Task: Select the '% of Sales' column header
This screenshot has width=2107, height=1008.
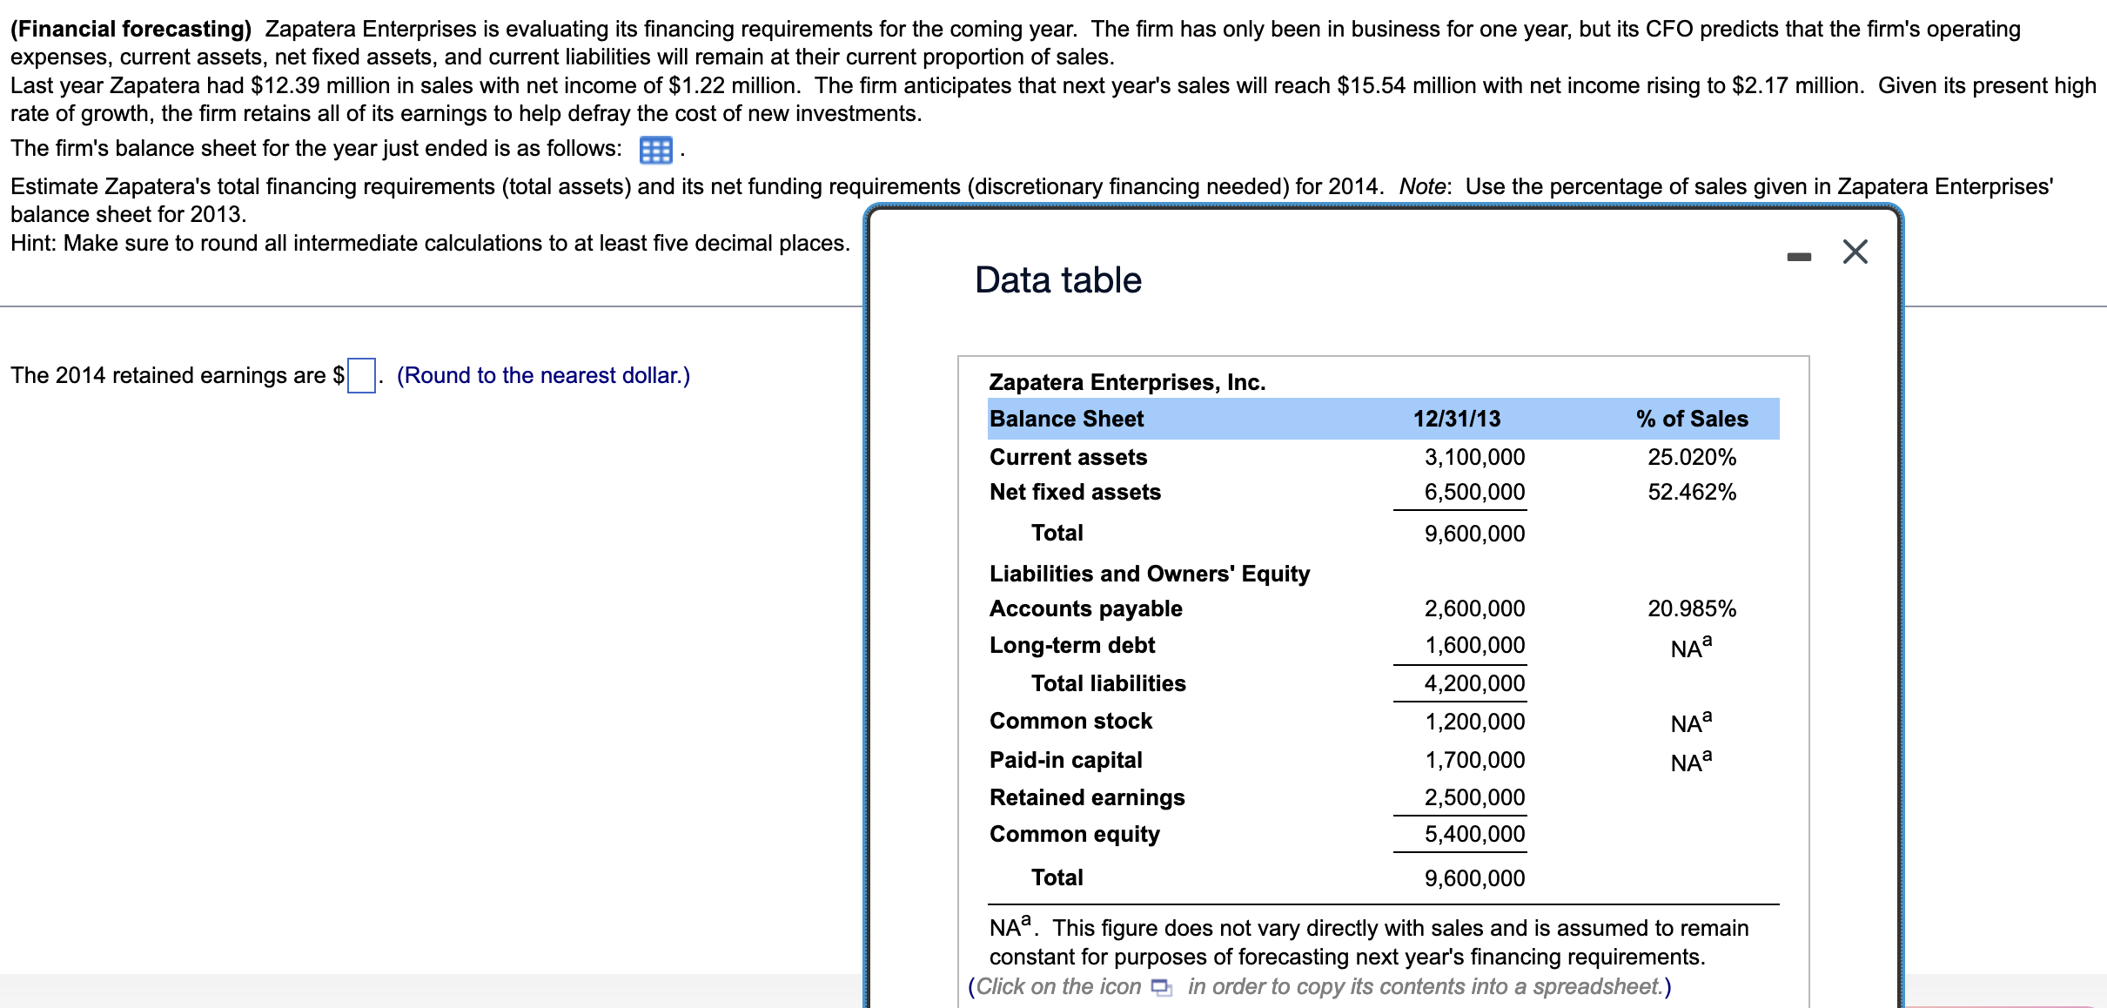Action: click(x=1691, y=419)
